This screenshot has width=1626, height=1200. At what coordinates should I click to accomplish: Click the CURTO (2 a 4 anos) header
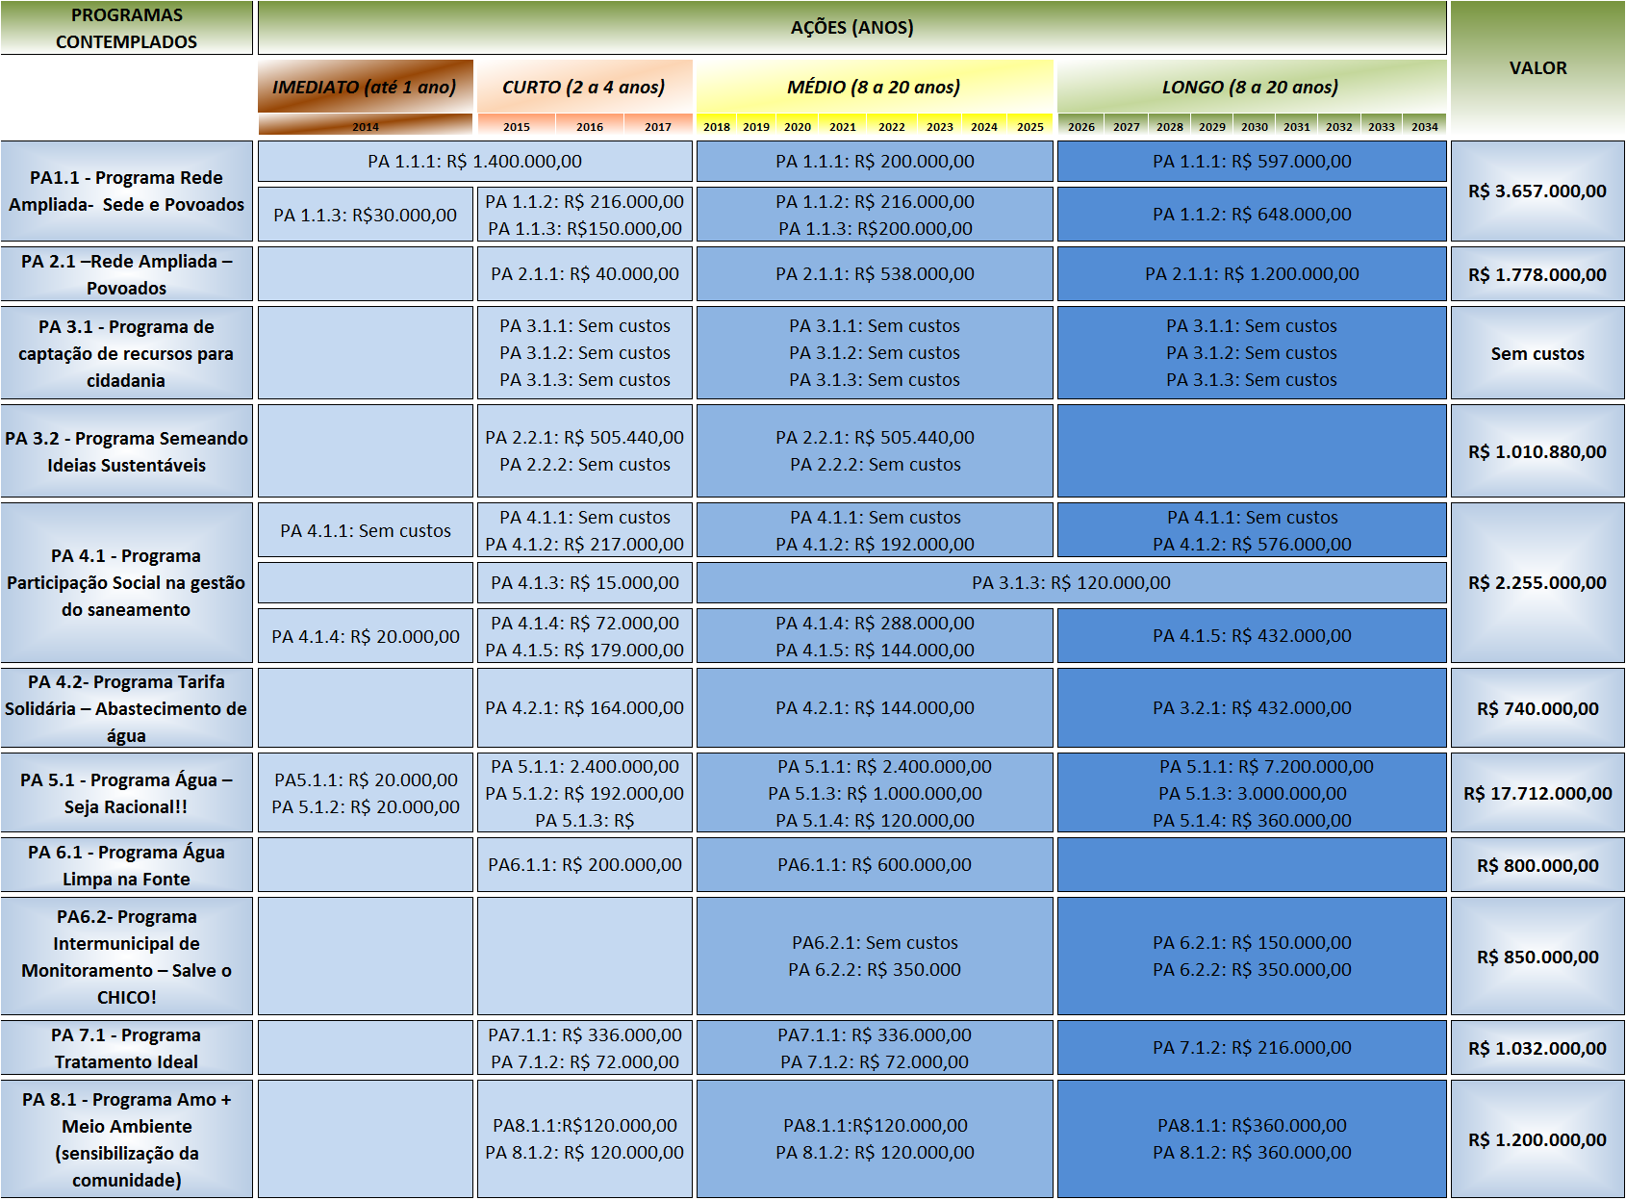tap(584, 87)
